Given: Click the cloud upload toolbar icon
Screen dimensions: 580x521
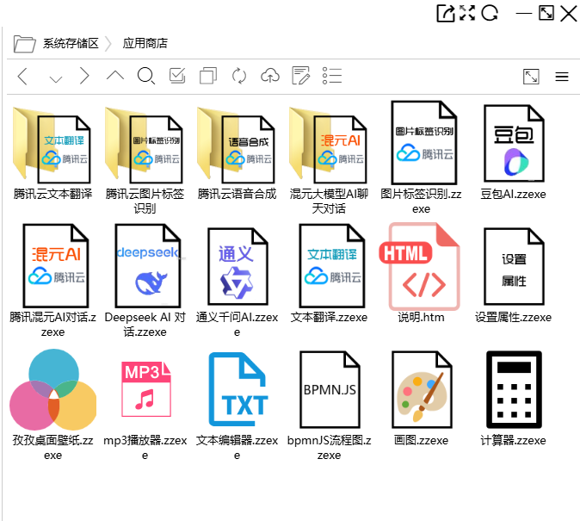Looking at the screenshot, I should click(270, 77).
